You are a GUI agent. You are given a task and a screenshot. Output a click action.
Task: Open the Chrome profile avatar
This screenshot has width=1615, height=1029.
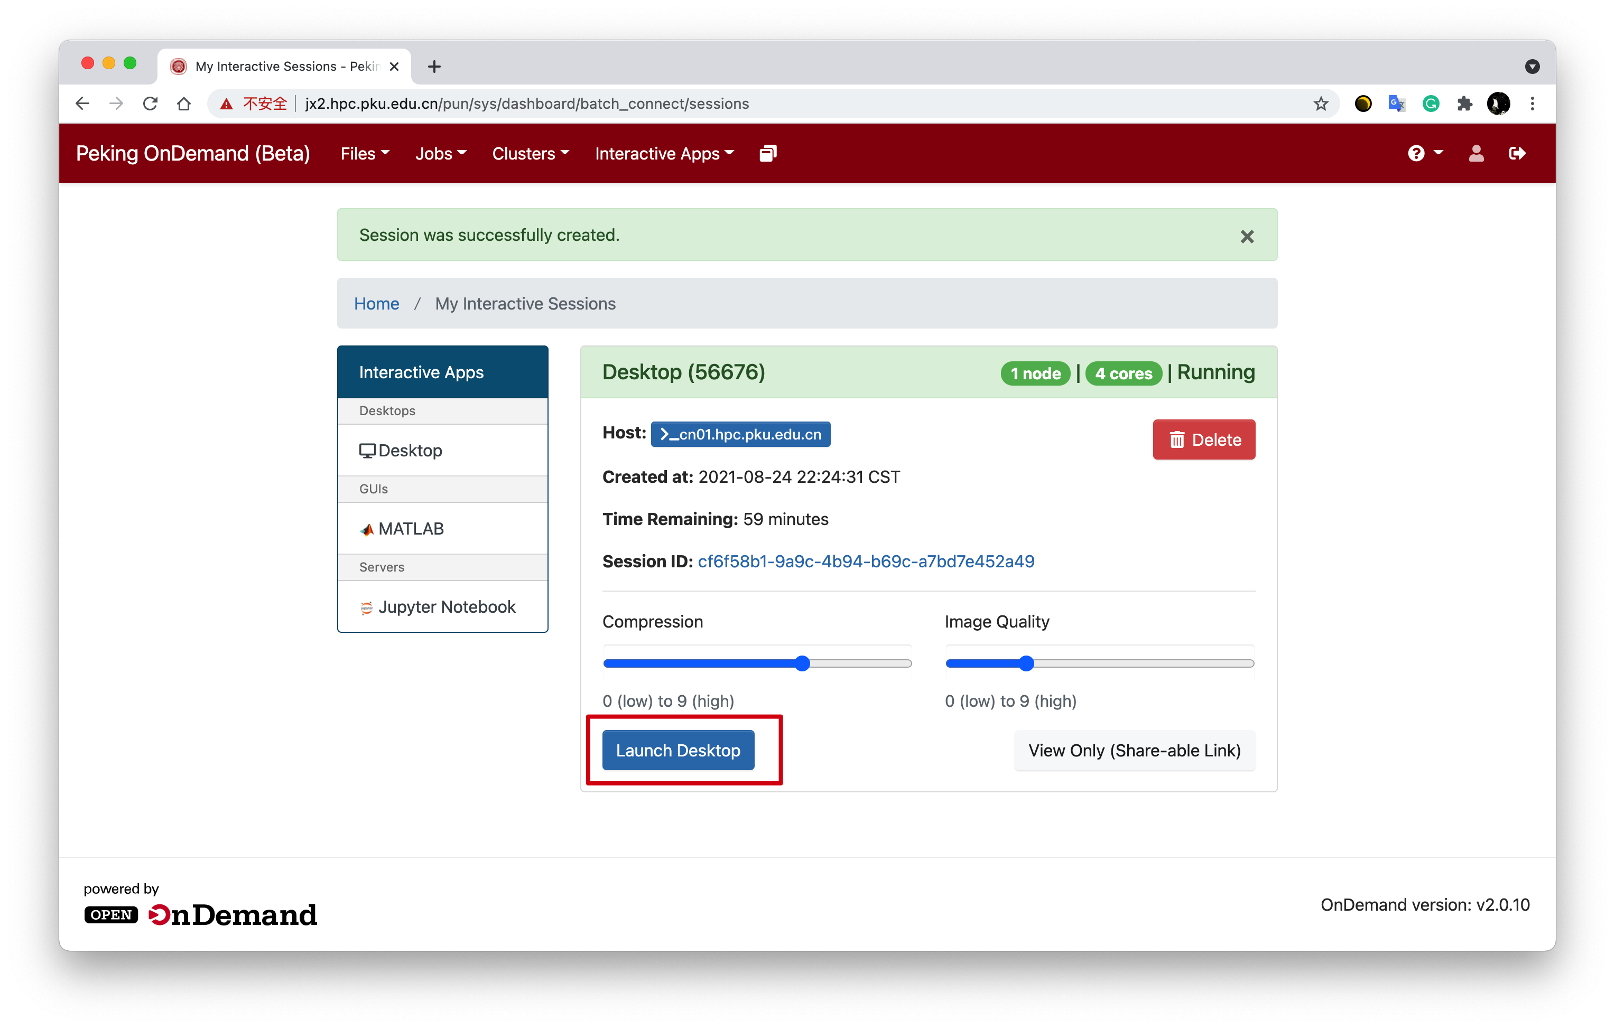(x=1498, y=103)
